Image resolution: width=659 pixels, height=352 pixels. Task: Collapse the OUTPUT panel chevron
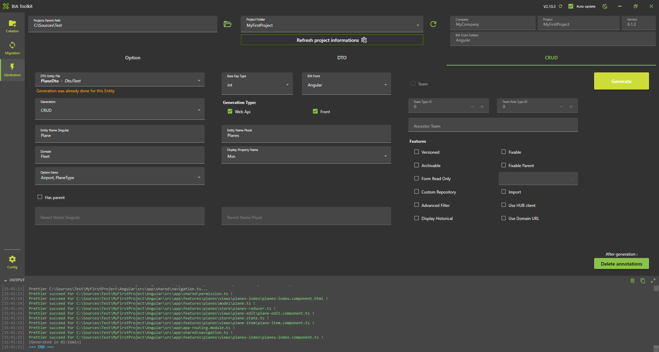5,281
